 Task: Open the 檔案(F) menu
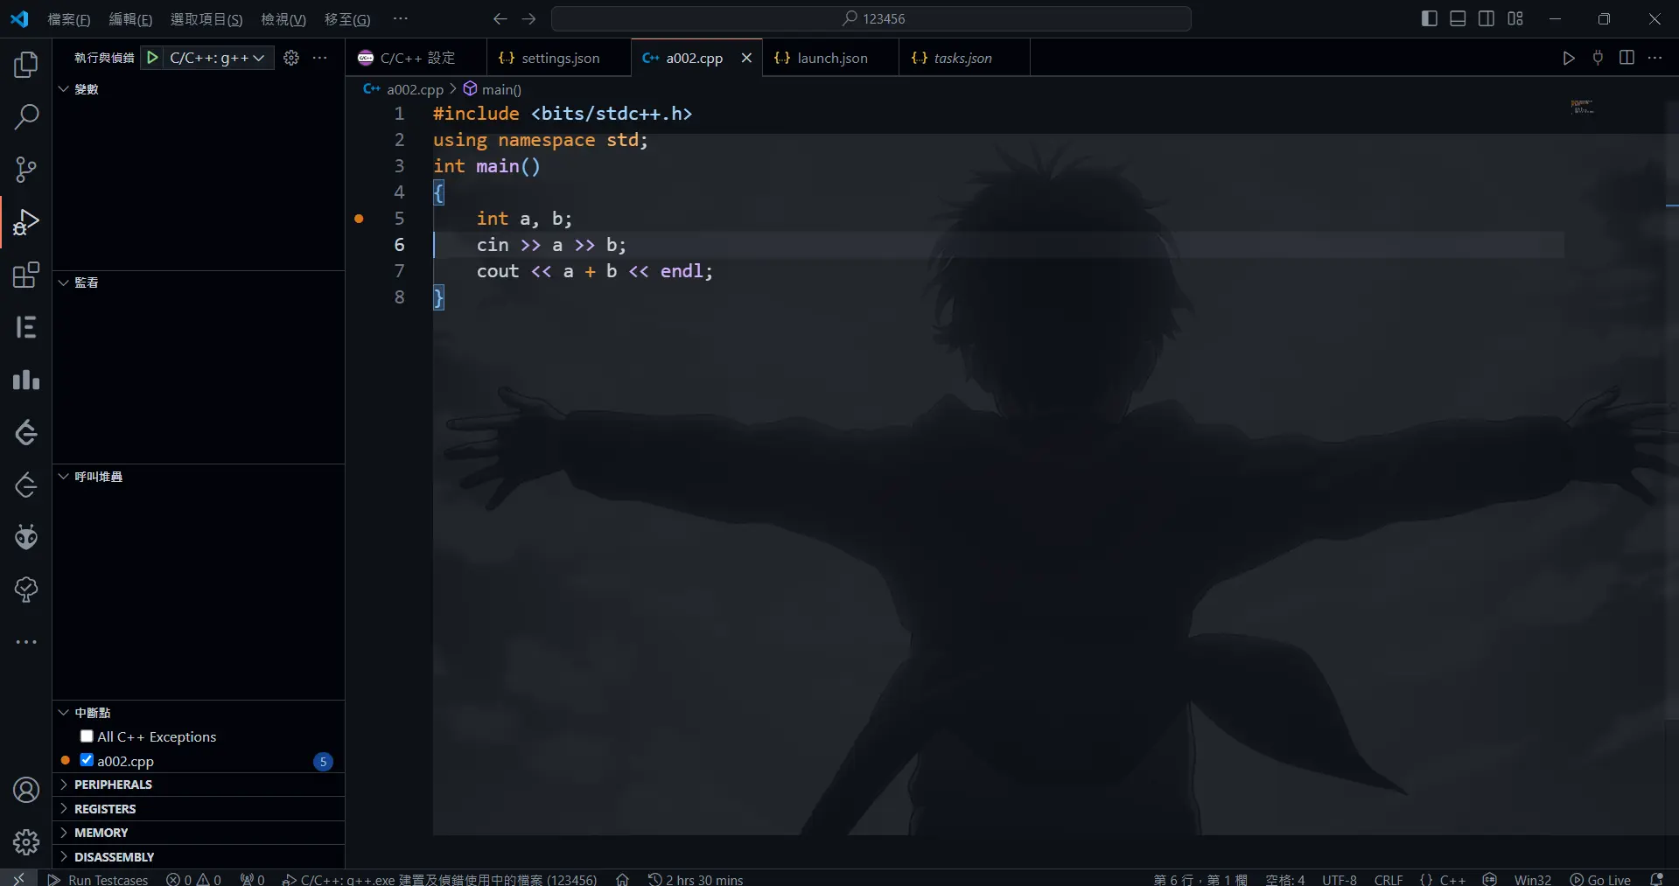coord(68,19)
